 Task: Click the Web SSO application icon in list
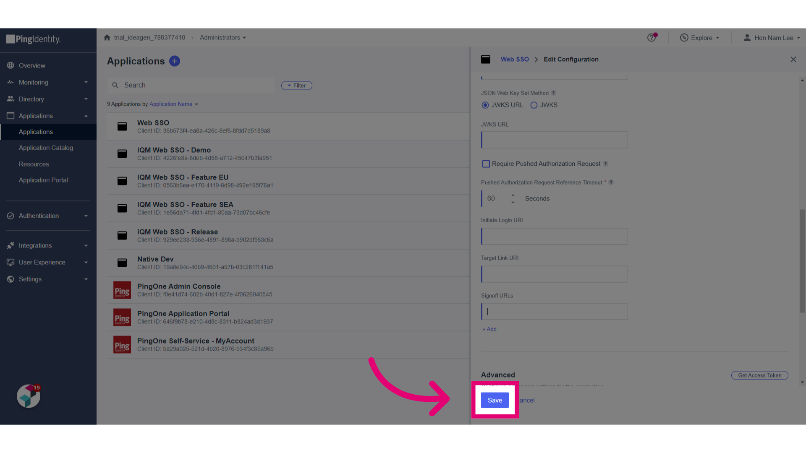122,126
